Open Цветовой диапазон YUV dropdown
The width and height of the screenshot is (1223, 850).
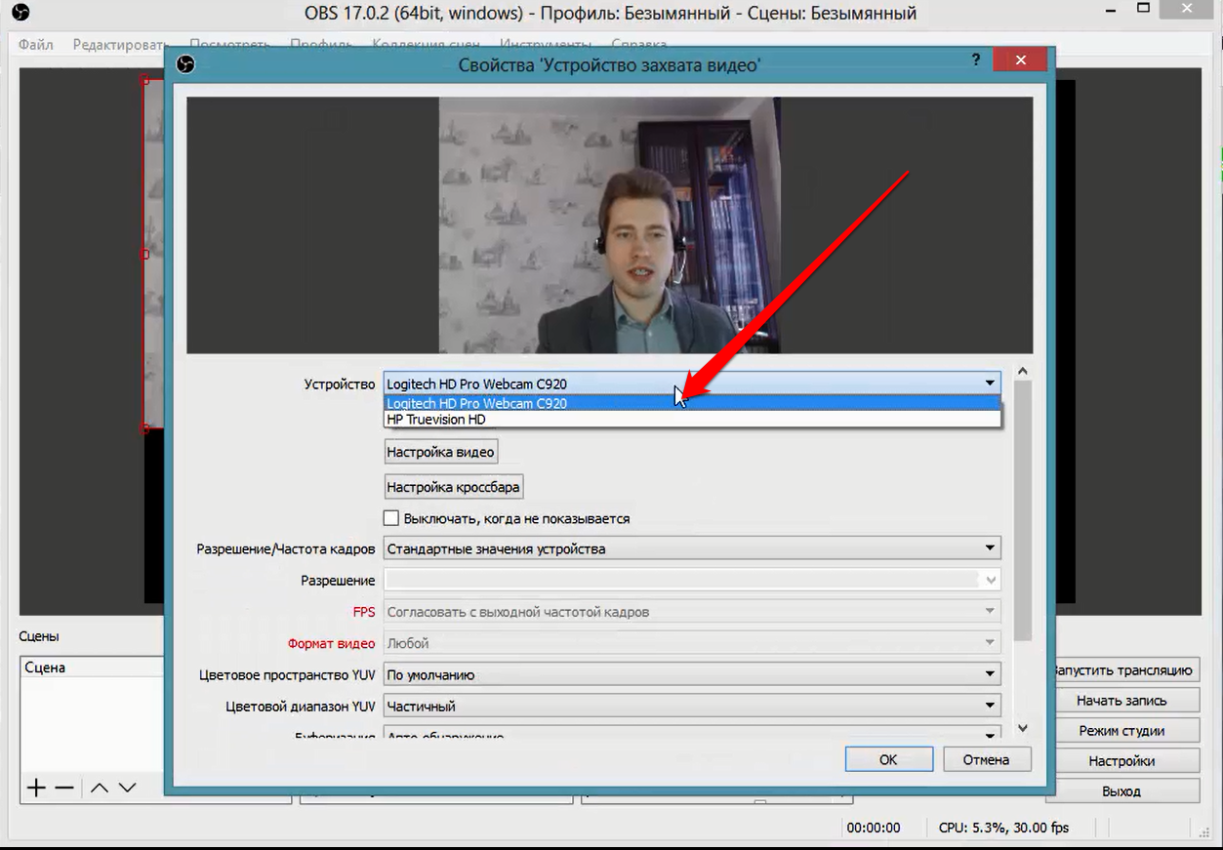click(x=691, y=706)
